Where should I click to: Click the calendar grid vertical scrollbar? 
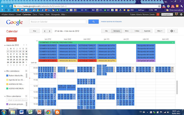tap(177, 87)
